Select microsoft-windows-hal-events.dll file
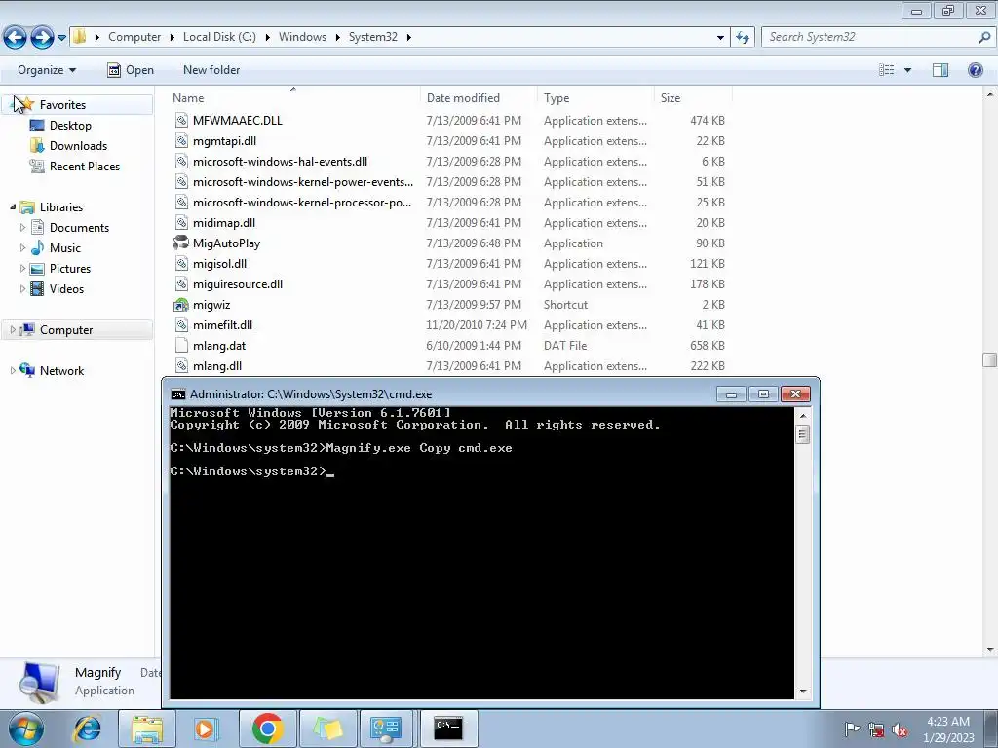The image size is (998, 748). (280, 161)
